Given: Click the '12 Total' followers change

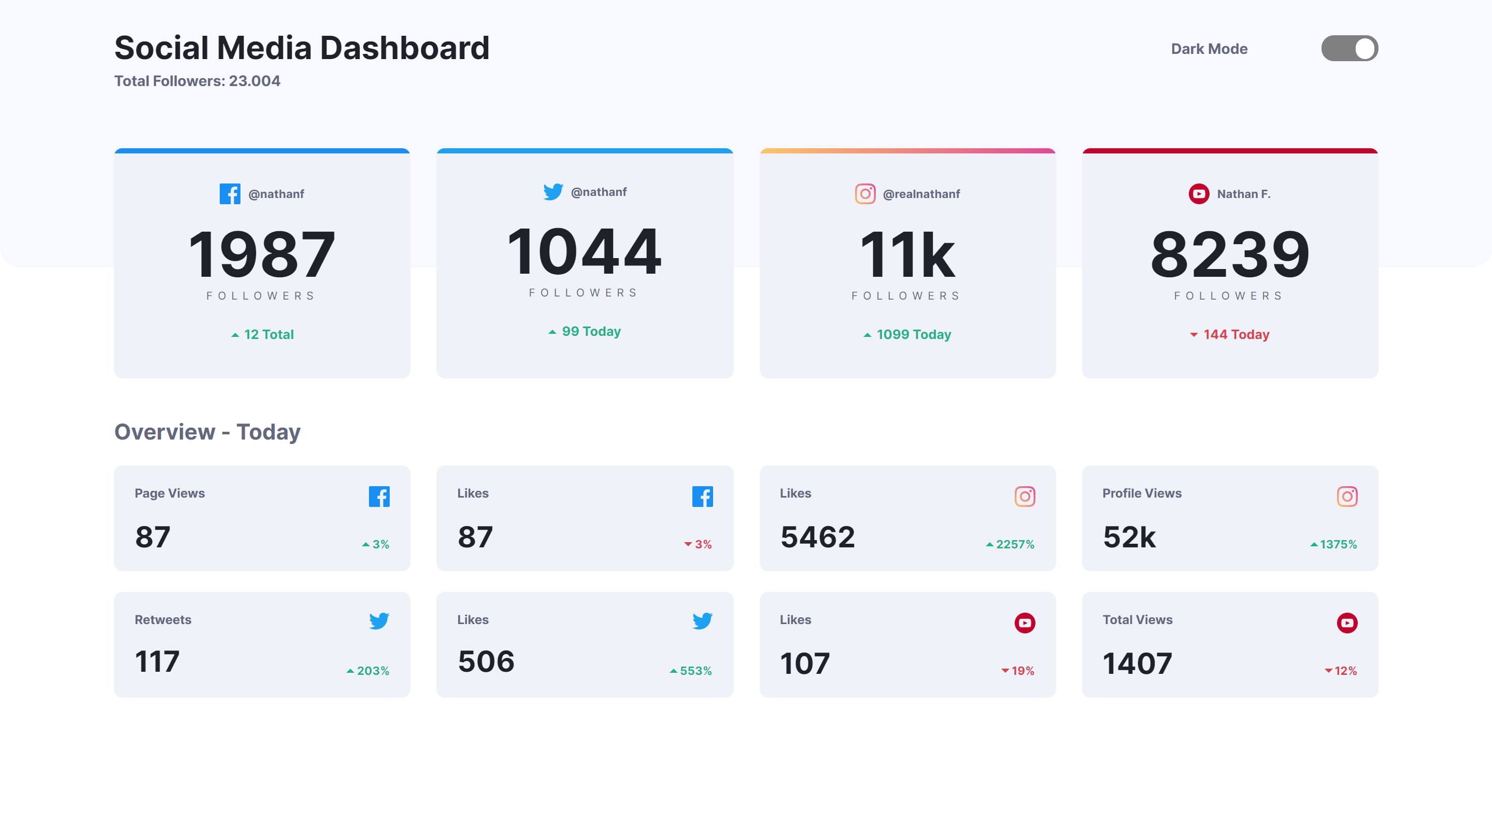Looking at the screenshot, I should (262, 335).
